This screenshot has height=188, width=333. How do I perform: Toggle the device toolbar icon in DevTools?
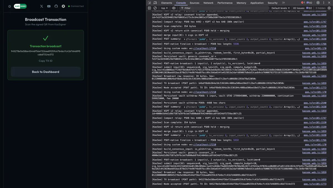(155, 3)
